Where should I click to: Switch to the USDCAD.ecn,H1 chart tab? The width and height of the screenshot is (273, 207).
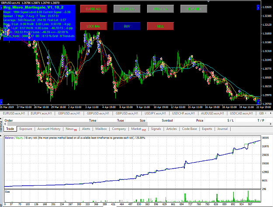pos(241,113)
